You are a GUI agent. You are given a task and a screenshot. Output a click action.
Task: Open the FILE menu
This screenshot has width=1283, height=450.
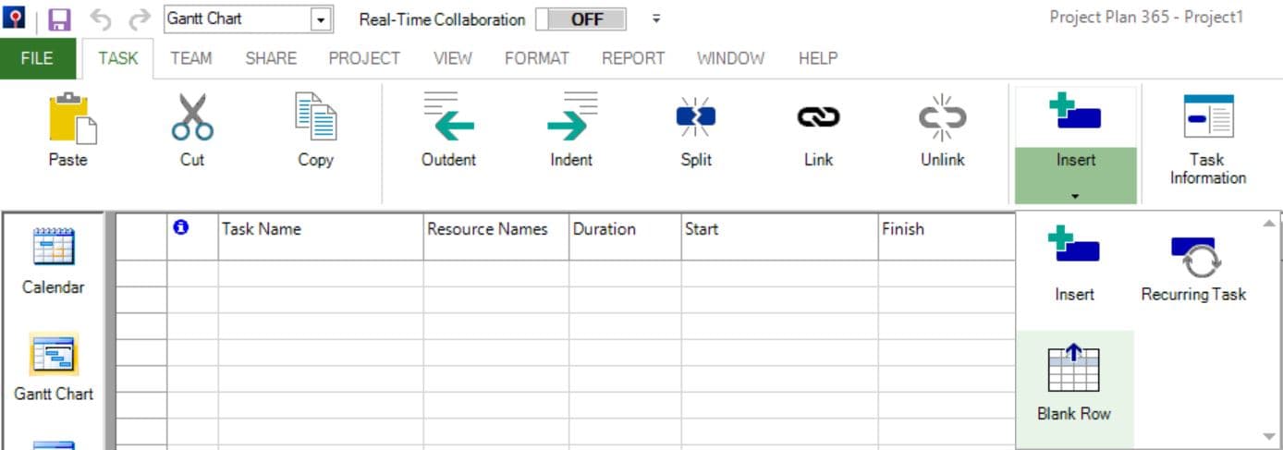[x=37, y=58]
